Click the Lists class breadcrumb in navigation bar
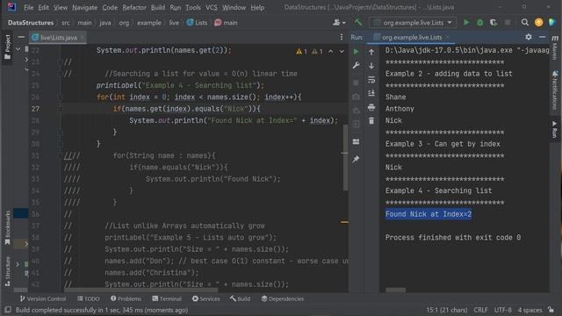 pos(197,23)
